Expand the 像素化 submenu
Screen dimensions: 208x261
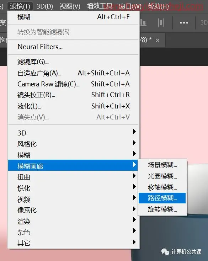click(73, 210)
